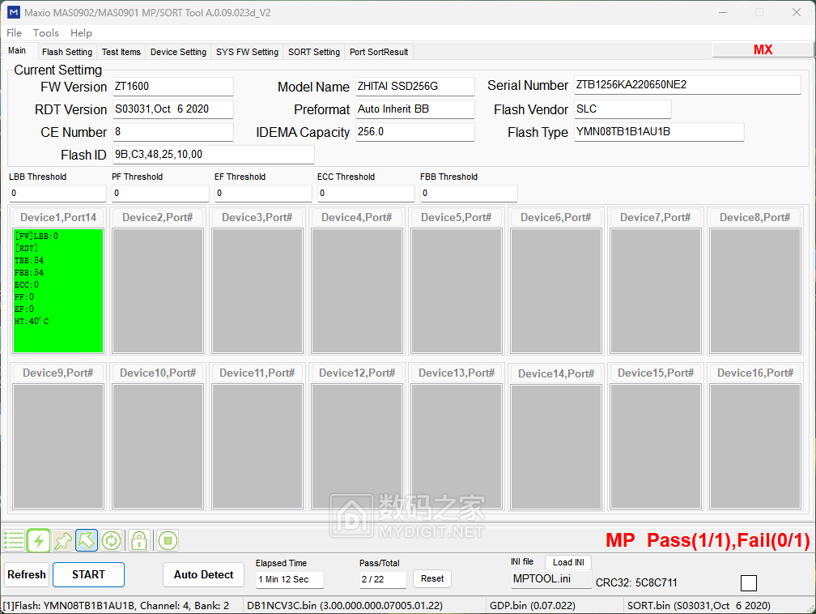
Task: Click the FBB Threshold input
Action: pyautogui.click(x=469, y=194)
